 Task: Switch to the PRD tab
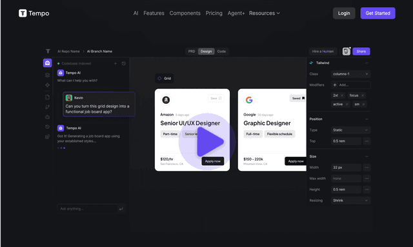(192, 52)
